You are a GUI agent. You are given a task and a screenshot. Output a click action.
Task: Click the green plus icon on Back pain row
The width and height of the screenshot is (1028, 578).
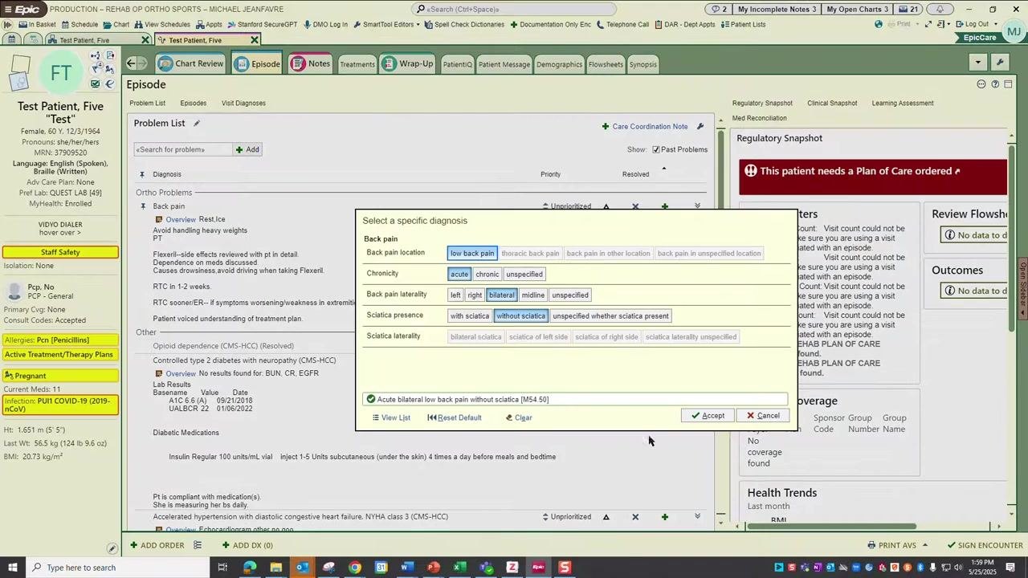click(664, 206)
